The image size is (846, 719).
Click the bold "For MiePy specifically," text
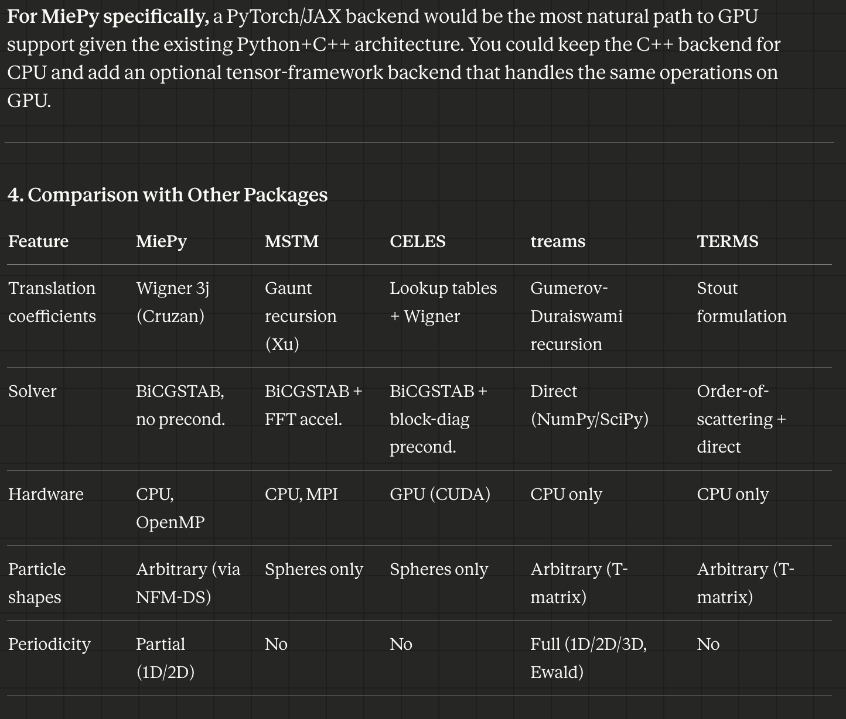108,16
